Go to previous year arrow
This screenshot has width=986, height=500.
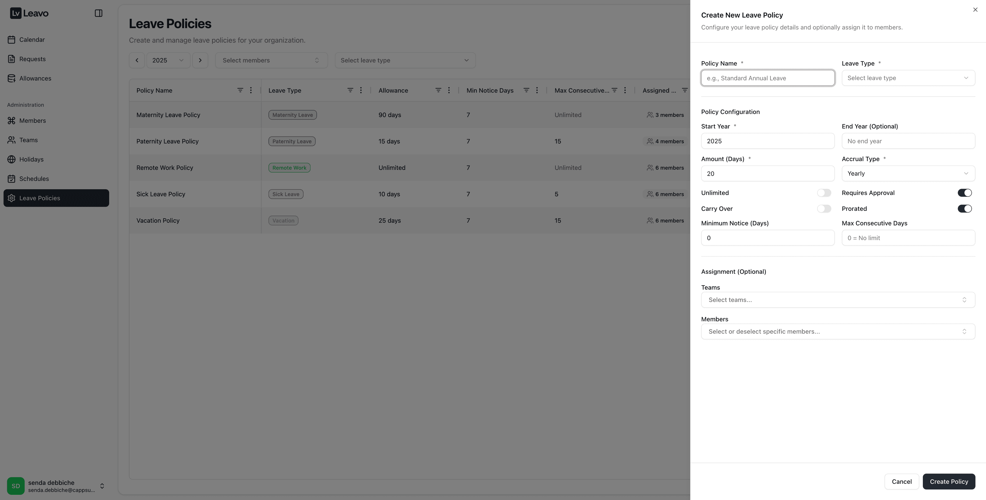tap(137, 61)
